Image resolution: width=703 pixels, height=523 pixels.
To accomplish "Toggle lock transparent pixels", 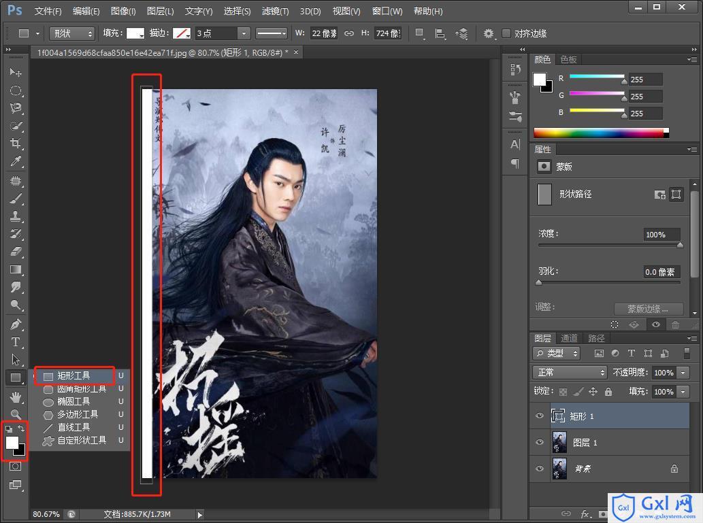I will [563, 392].
